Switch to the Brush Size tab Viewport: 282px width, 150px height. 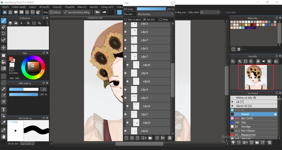(x=13, y=144)
